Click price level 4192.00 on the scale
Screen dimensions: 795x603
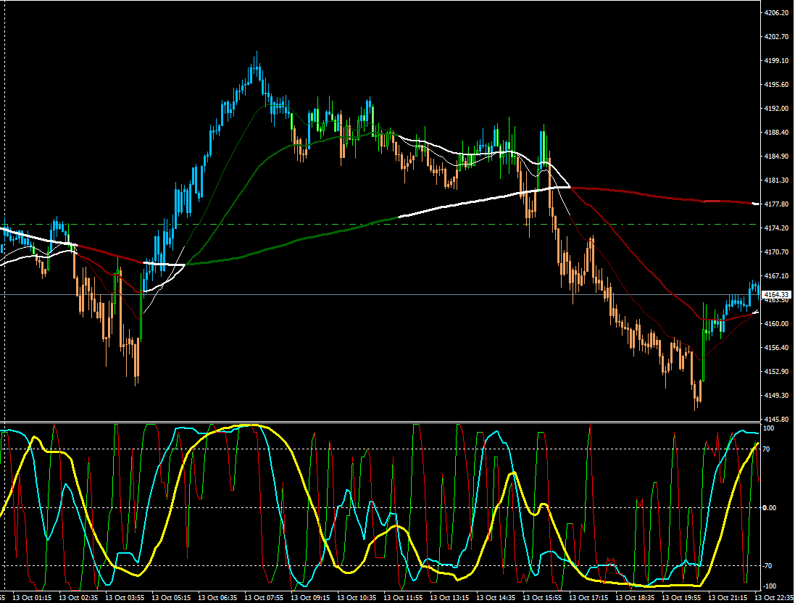click(776, 109)
